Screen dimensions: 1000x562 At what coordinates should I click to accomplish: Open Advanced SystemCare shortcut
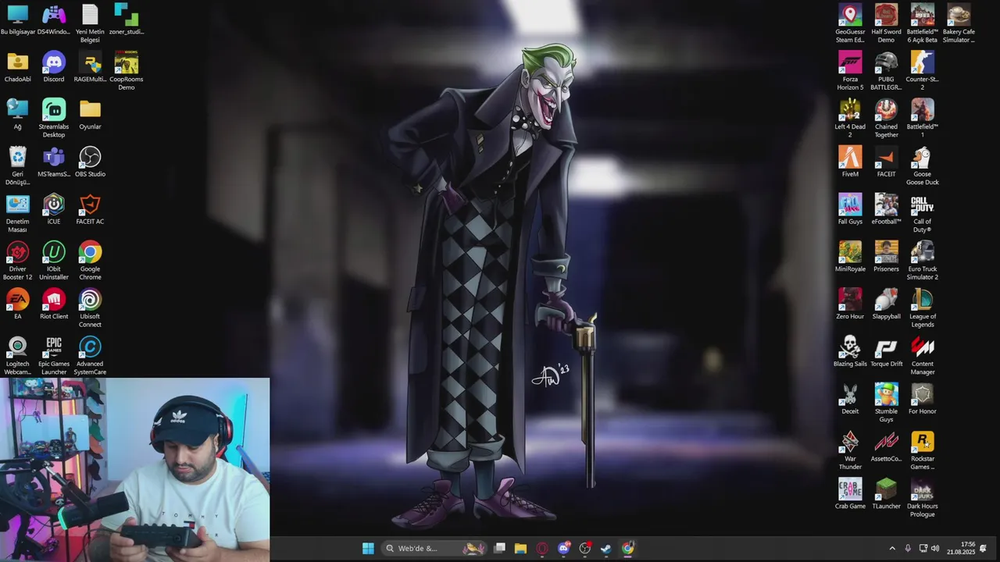90,356
